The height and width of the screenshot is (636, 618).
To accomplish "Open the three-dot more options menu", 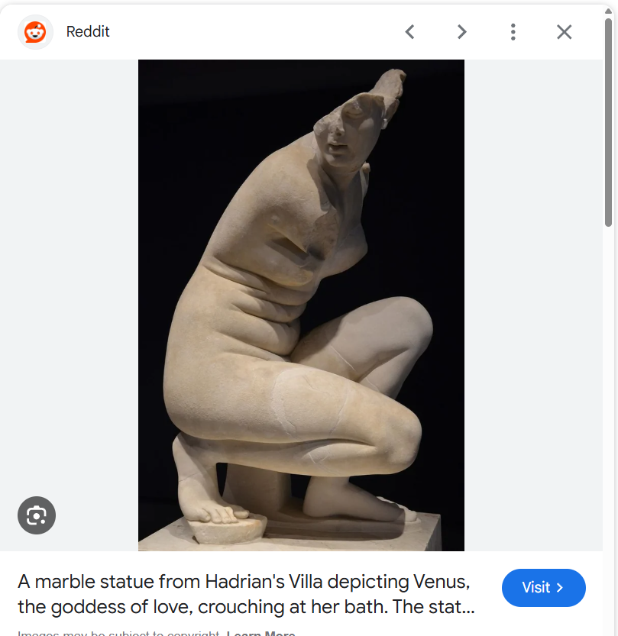I will (513, 31).
